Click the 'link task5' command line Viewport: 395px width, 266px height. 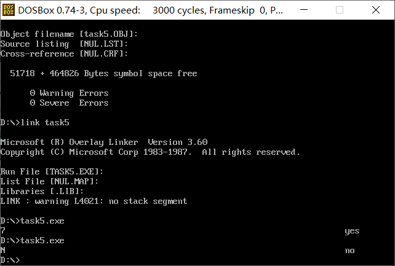click(35, 123)
